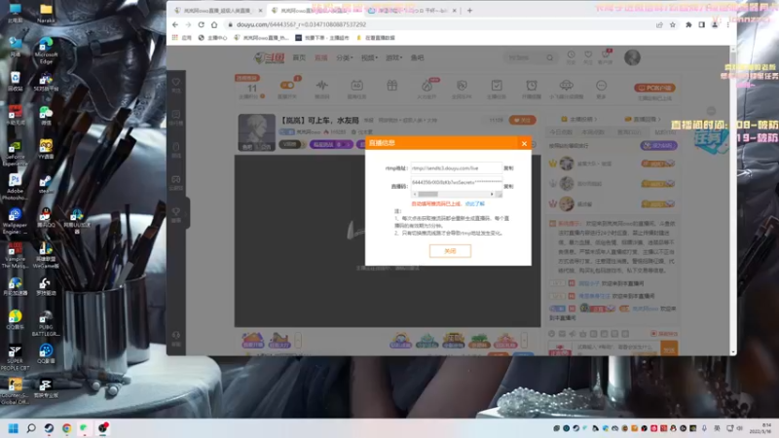Viewport: 779px width, 438px height.
Task: Click the outlined button at the dialog bottom
Action: (x=450, y=251)
